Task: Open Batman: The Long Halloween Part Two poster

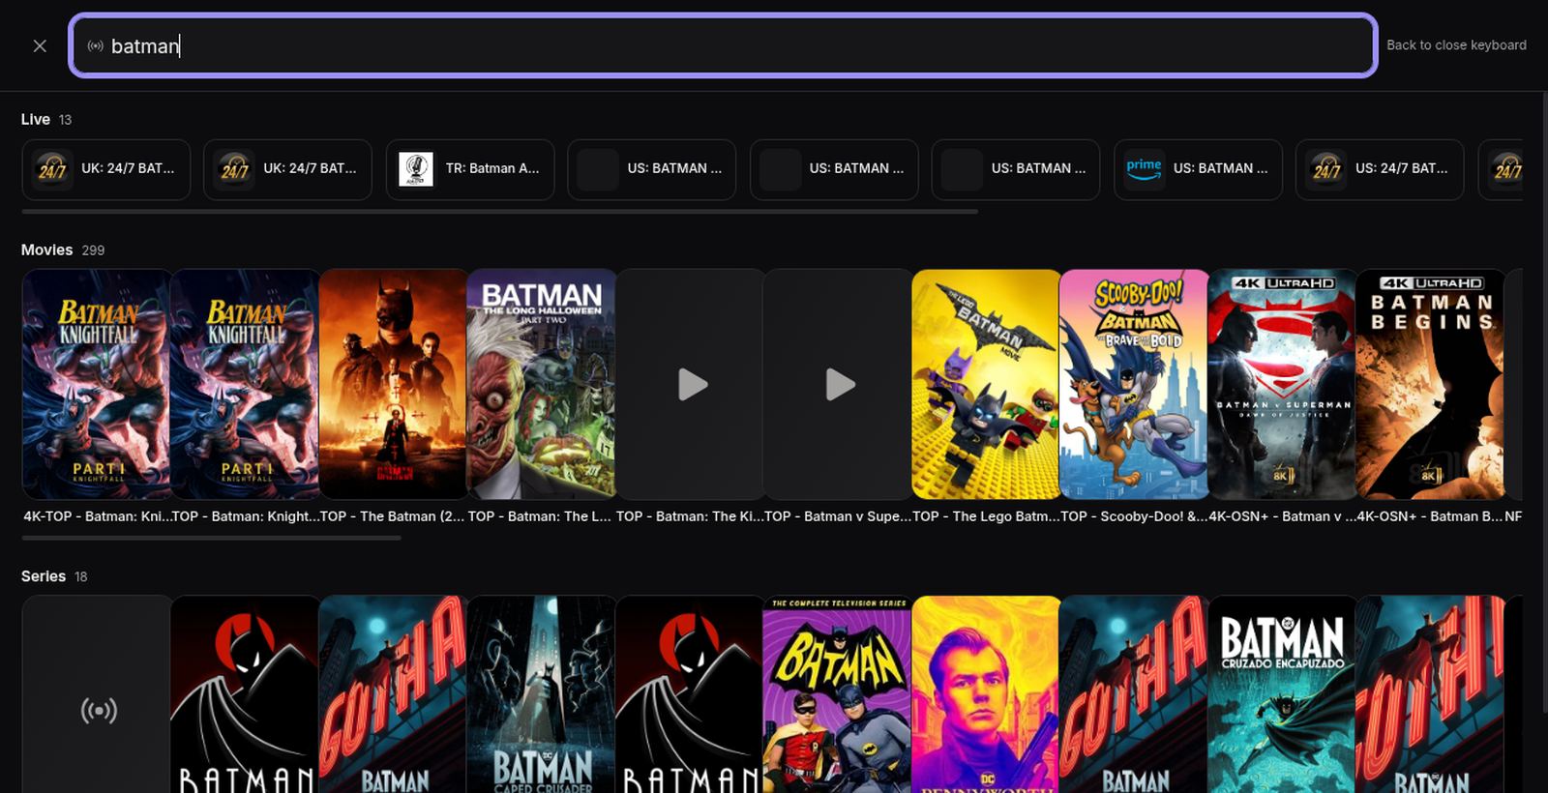Action: (x=541, y=384)
